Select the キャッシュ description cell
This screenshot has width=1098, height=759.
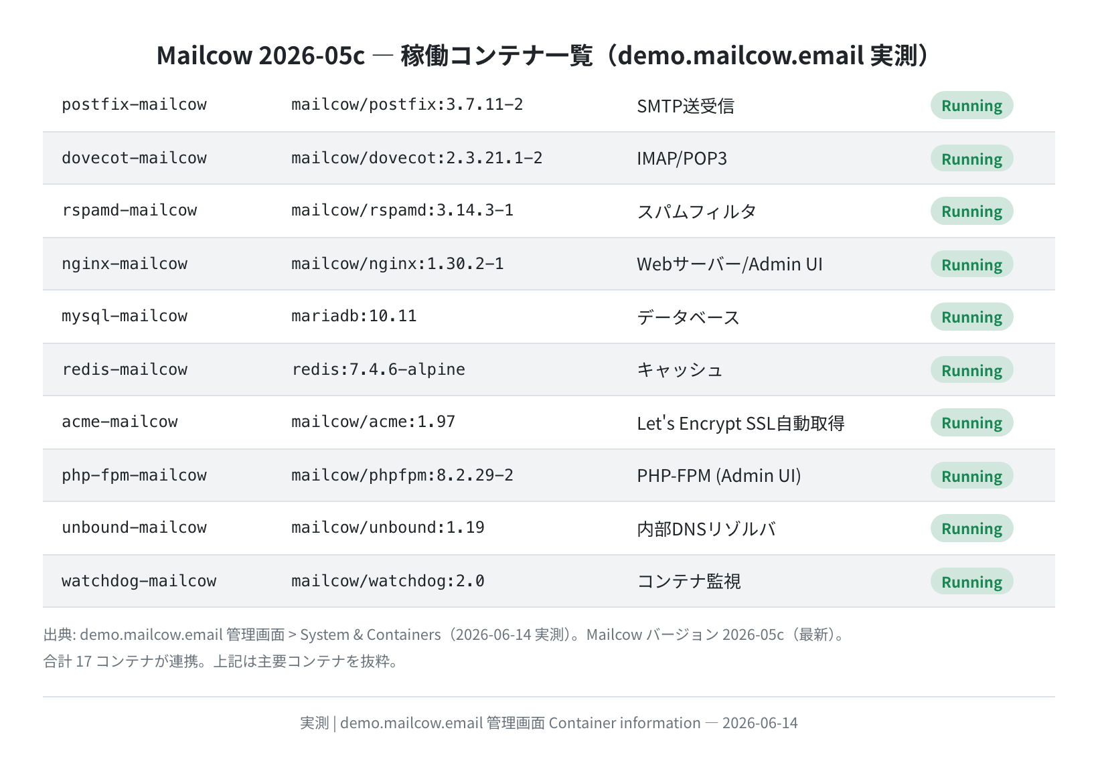click(x=680, y=370)
